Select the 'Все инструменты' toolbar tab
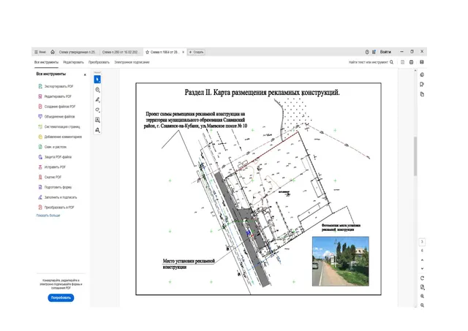This screenshot has height=331, width=468. pos(46,62)
